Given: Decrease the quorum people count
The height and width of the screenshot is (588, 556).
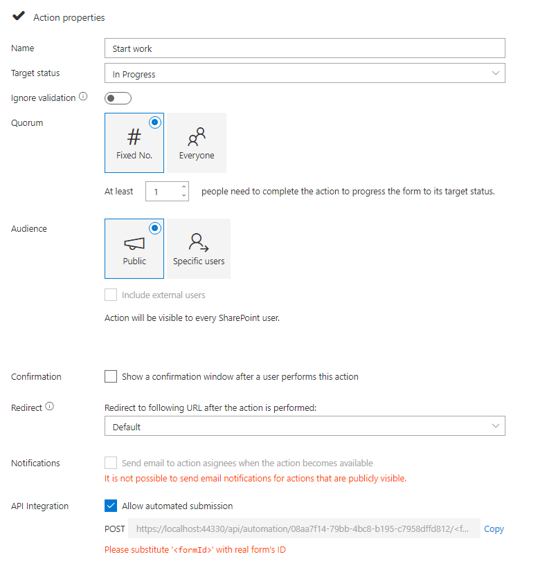Looking at the screenshot, I should pos(183,196).
